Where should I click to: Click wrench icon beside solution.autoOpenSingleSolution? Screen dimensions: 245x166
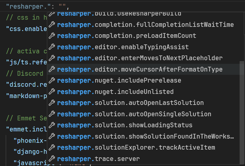point(52,114)
